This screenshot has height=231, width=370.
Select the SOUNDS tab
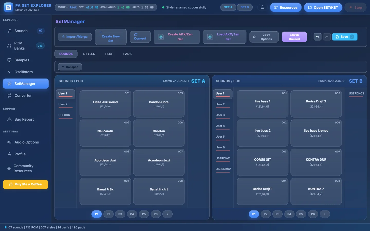coord(66,54)
